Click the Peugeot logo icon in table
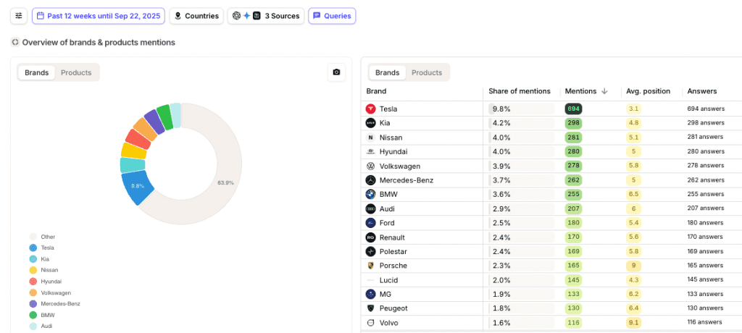The width and height of the screenshot is (742, 333). (x=370, y=308)
